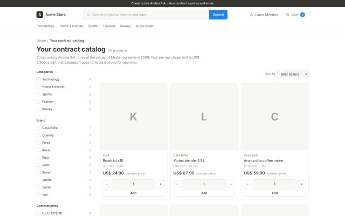Click the Acme Store logo icon
This screenshot has height=216, width=345.
click(x=39, y=15)
